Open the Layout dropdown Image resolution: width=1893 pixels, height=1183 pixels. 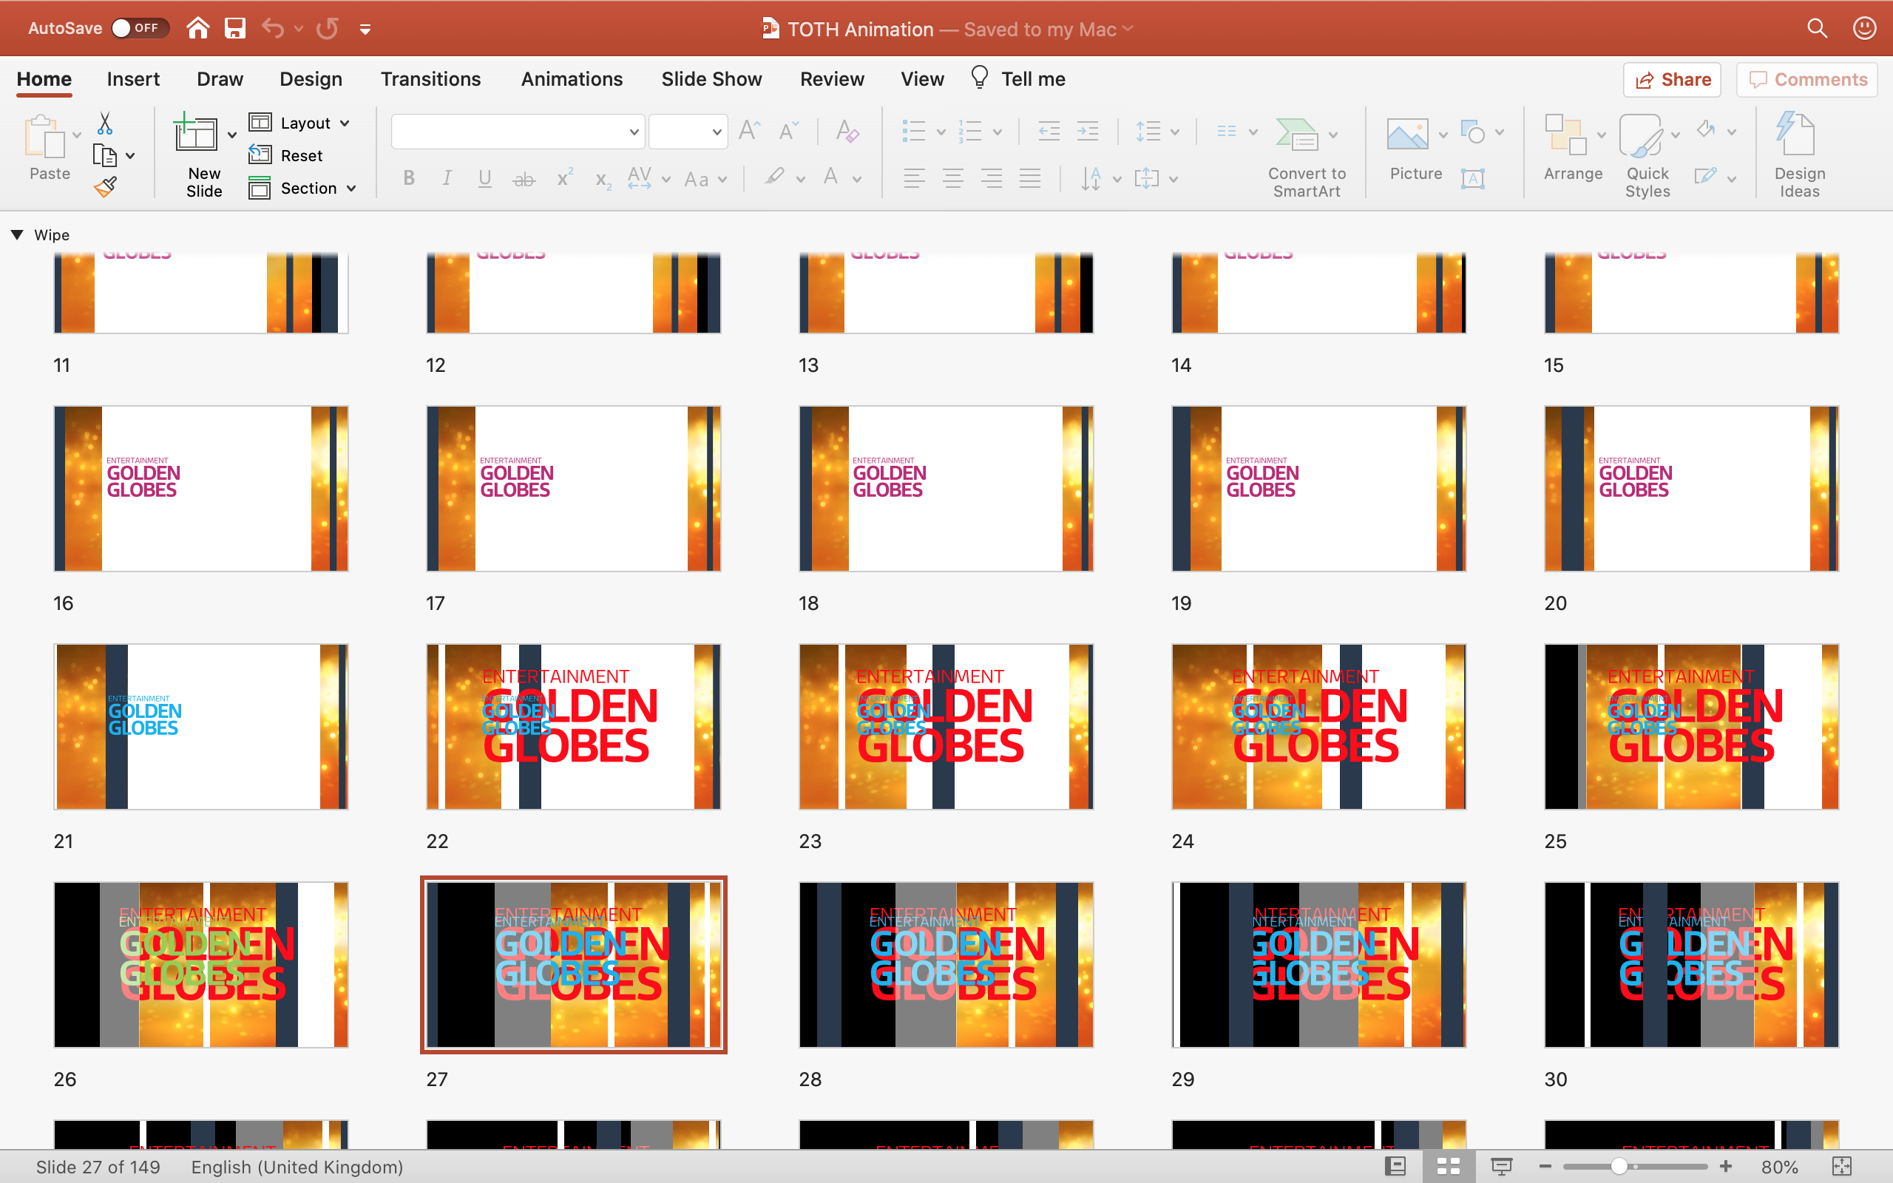[299, 123]
